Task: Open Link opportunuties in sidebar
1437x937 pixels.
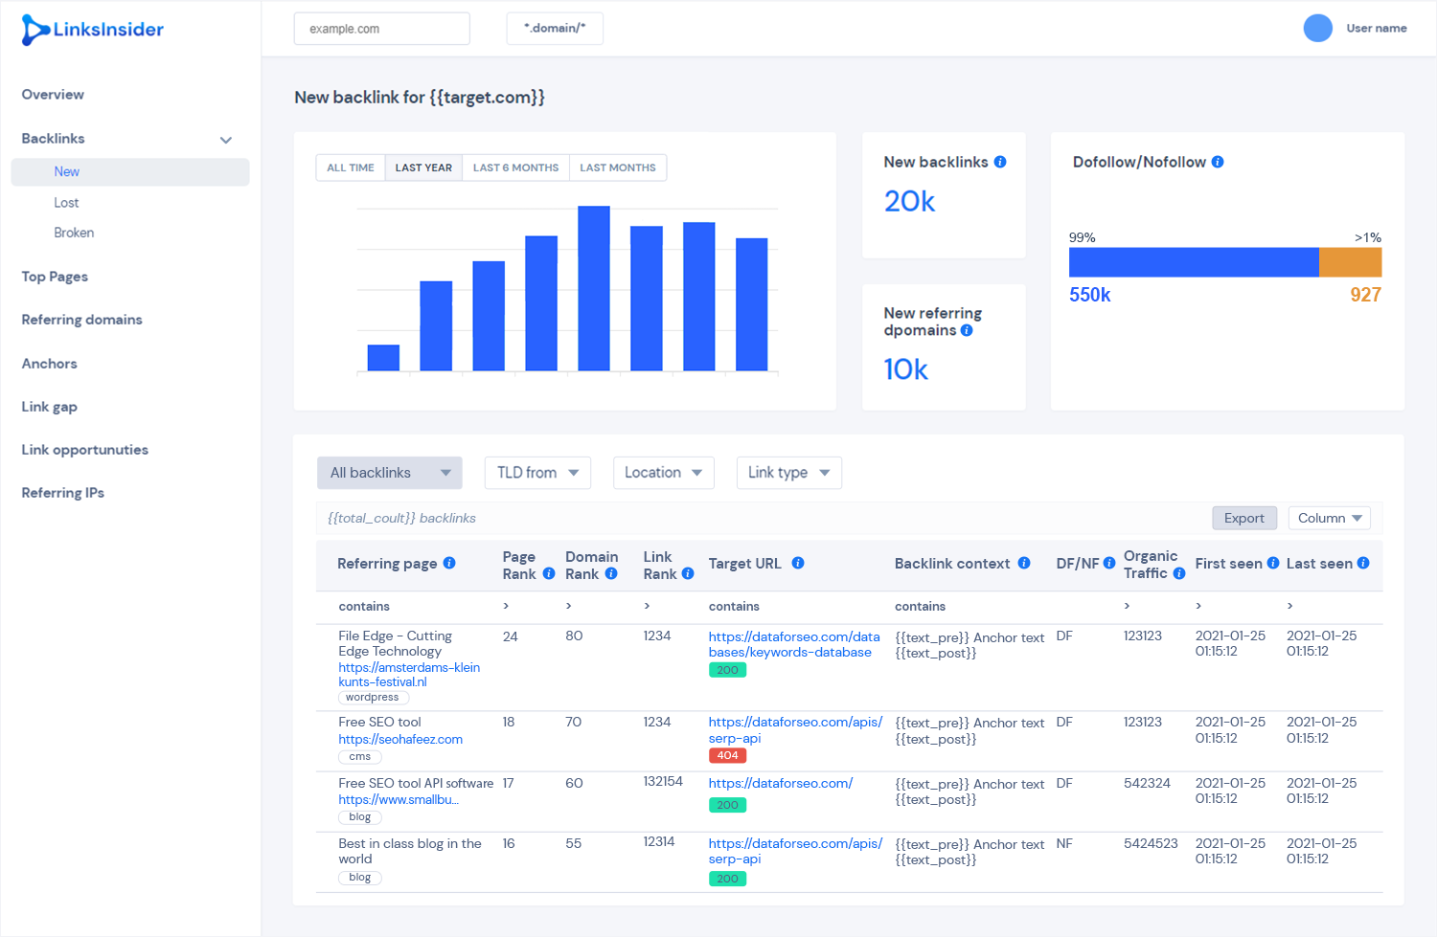Action: pos(84,450)
